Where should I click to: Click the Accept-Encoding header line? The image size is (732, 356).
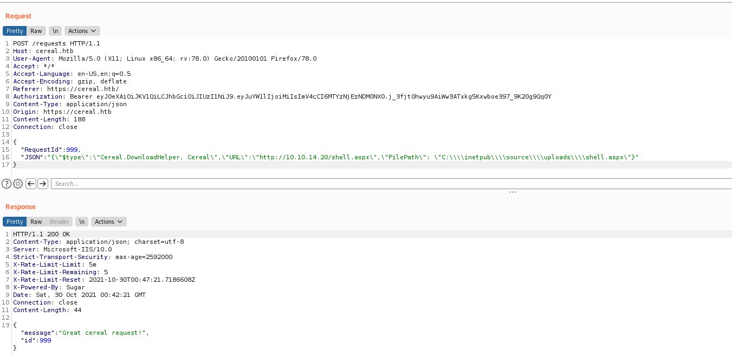point(70,81)
